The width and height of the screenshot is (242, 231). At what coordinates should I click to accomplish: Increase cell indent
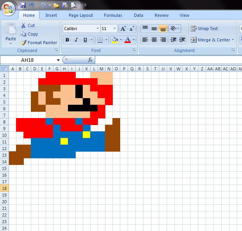click(x=182, y=40)
